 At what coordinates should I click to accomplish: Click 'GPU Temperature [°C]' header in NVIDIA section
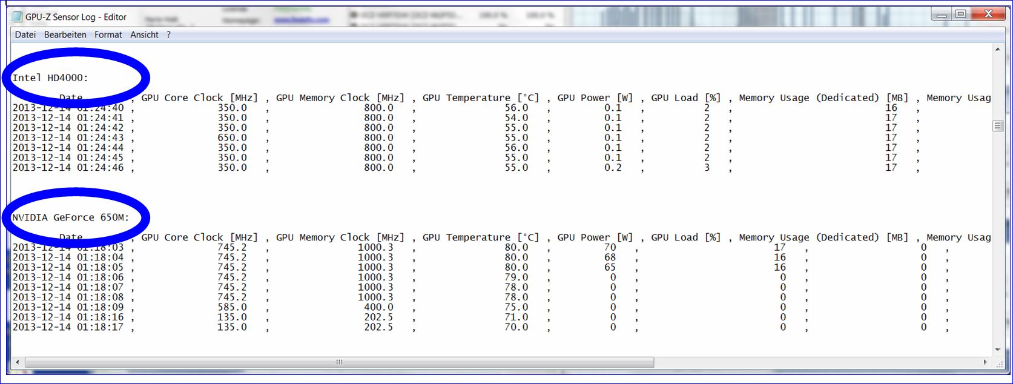(481, 237)
